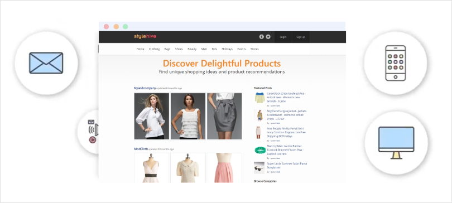Image resolution: width=452 pixels, height=203 pixels.
Task: Click the yellow striped tee thumbnail
Action: click(x=259, y=98)
